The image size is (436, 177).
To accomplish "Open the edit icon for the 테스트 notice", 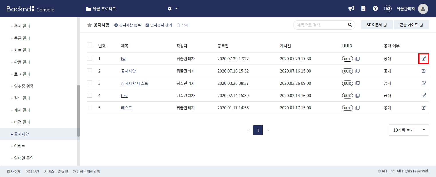I will 424,108.
